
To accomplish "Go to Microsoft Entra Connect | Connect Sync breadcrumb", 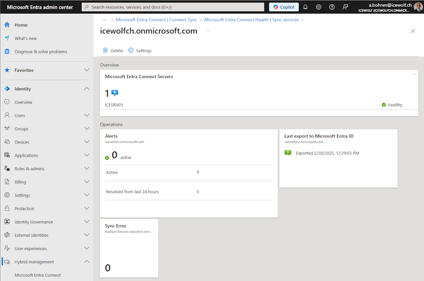I will click(156, 20).
